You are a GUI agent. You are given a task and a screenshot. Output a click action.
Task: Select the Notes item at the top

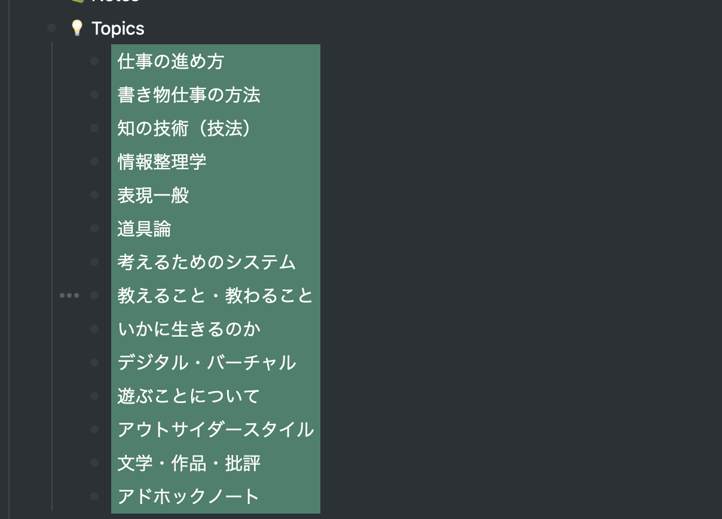(114, 2)
